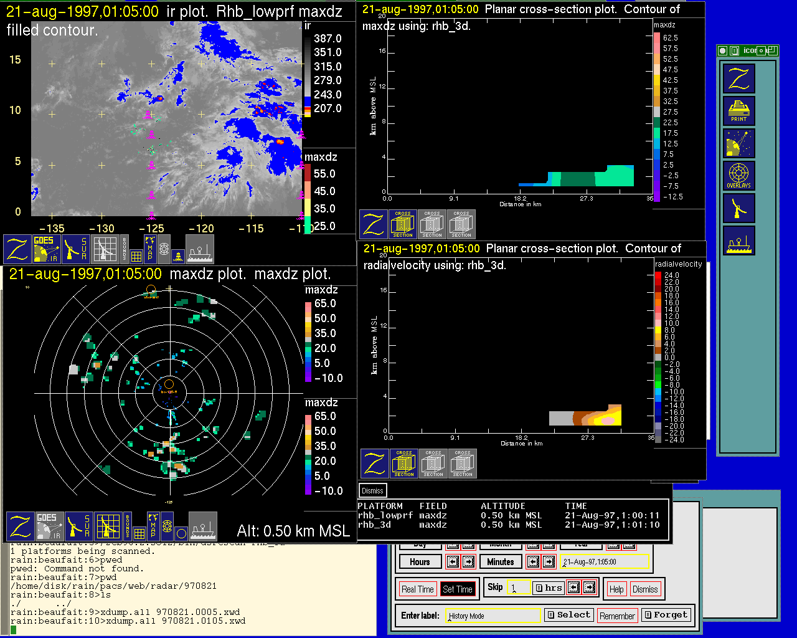Step Hours forward with the right arrow

point(468,562)
